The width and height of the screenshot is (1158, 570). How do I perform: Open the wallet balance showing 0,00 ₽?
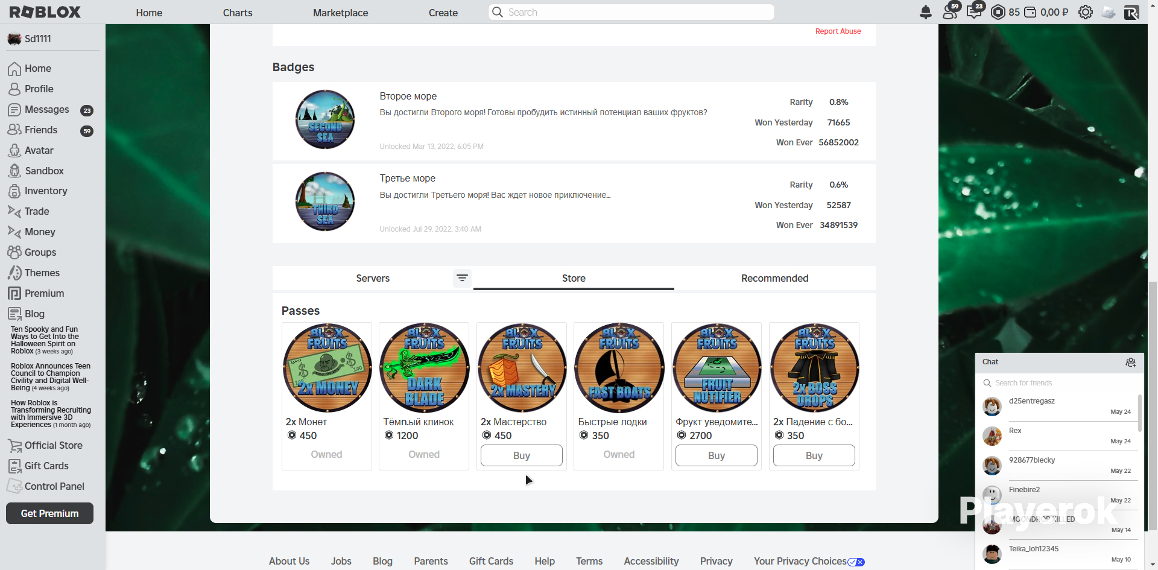(1046, 12)
